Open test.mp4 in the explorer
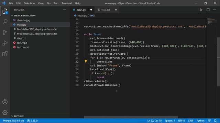 click(x=22, y=43)
